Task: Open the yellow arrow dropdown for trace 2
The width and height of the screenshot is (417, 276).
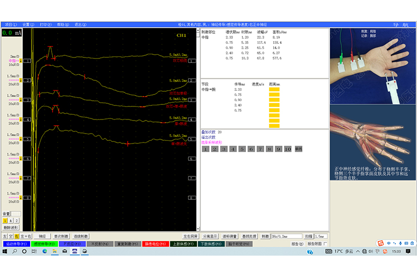Action: pyautogui.click(x=21, y=81)
